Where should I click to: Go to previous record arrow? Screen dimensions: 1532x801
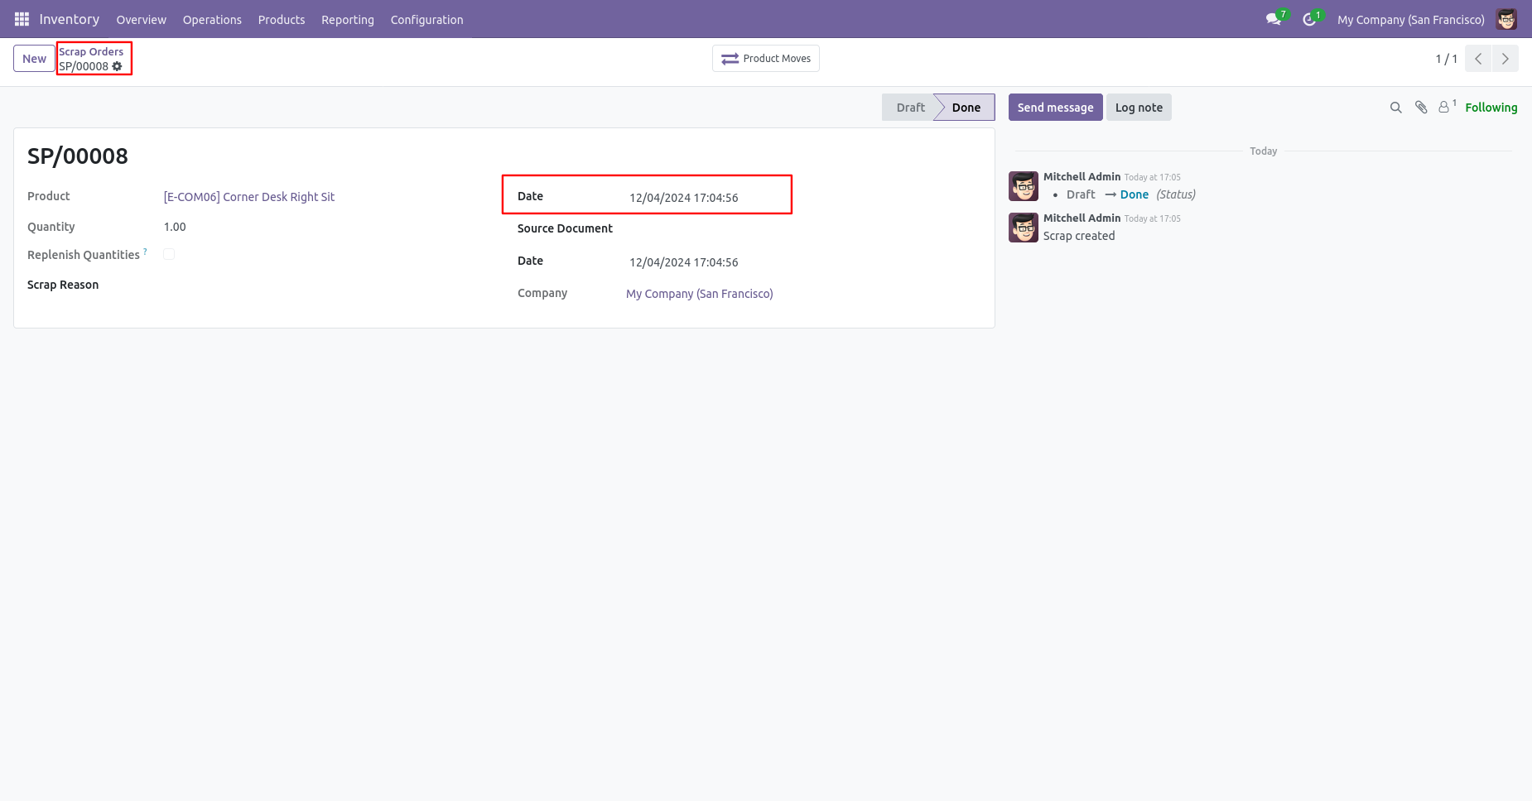pos(1478,59)
